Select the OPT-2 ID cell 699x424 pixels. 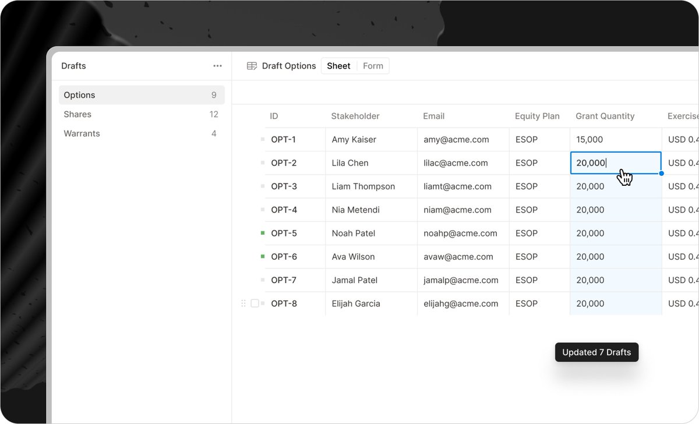pyautogui.click(x=295, y=163)
